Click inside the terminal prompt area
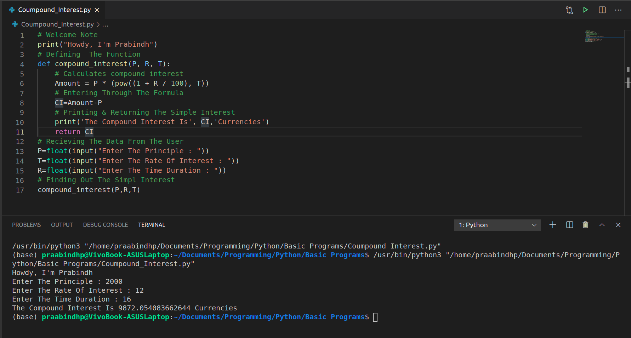631x338 pixels. click(x=376, y=317)
